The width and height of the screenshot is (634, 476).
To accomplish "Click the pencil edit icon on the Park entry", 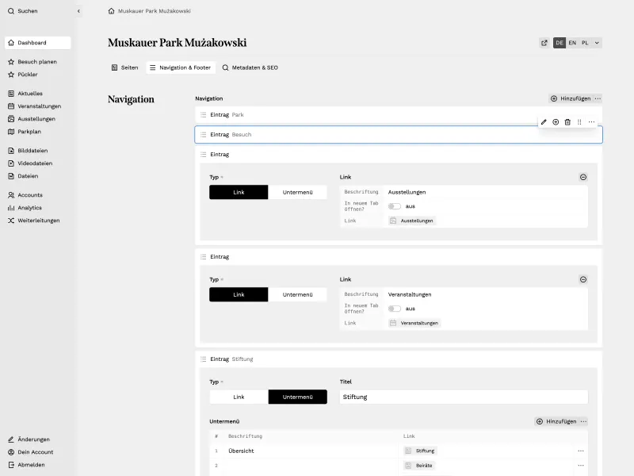I will [x=544, y=122].
